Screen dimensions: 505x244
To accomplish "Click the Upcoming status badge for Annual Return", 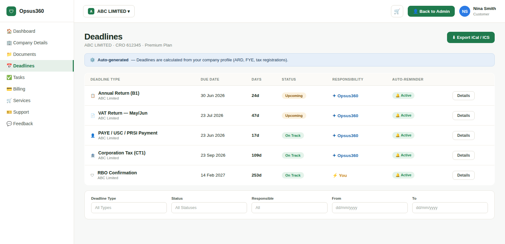I will click(294, 96).
